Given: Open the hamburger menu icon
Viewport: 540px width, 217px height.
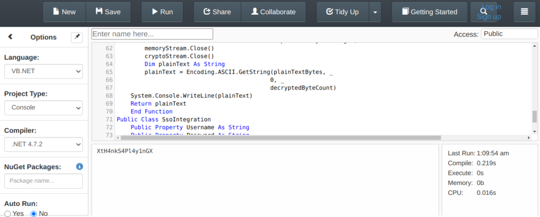Looking at the screenshot, I should [524, 12].
